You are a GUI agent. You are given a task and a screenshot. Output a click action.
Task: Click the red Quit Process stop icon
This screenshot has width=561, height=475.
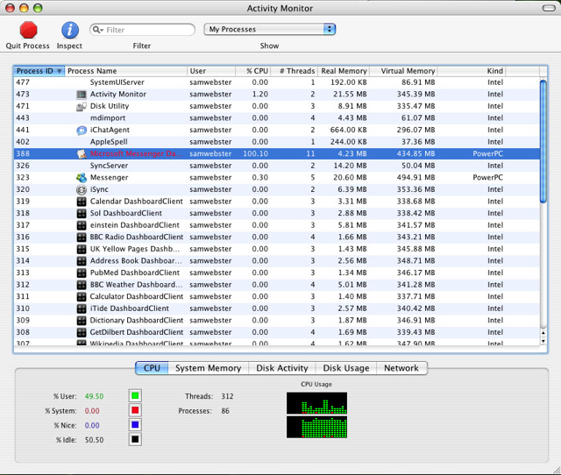[x=28, y=30]
